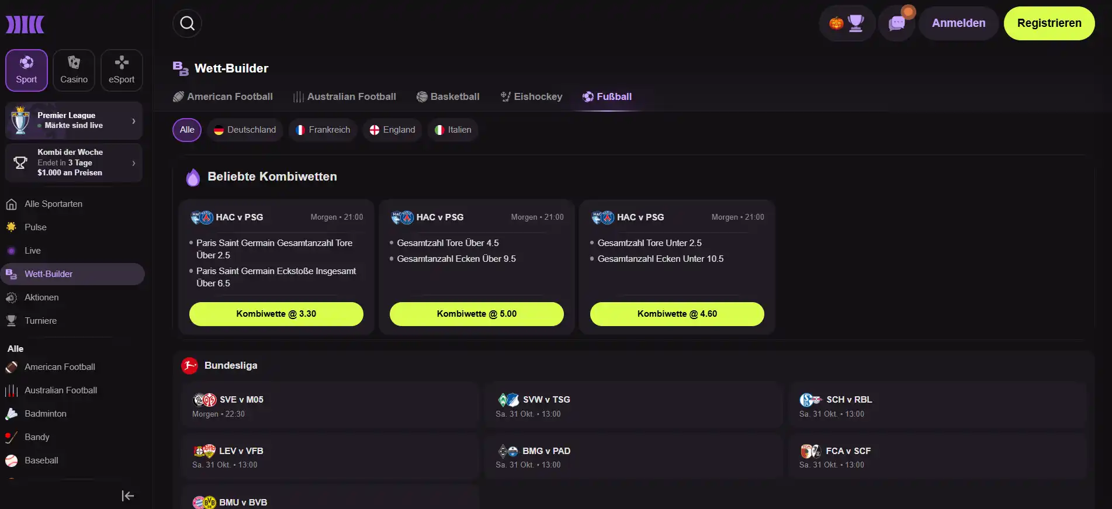Open the search magnifier icon
The image size is (1112, 509).
pyautogui.click(x=187, y=23)
